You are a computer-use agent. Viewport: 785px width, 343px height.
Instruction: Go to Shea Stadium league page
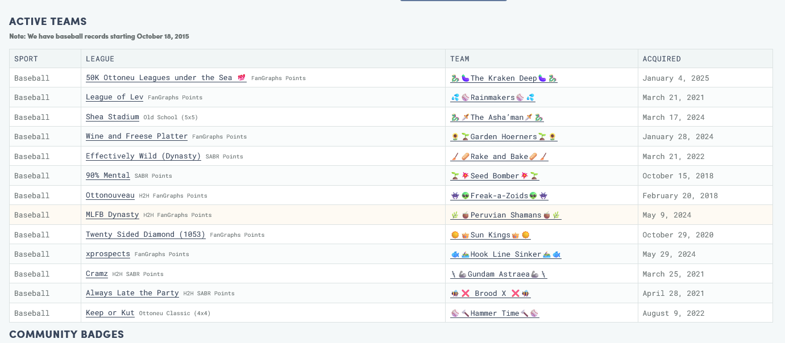coord(112,117)
